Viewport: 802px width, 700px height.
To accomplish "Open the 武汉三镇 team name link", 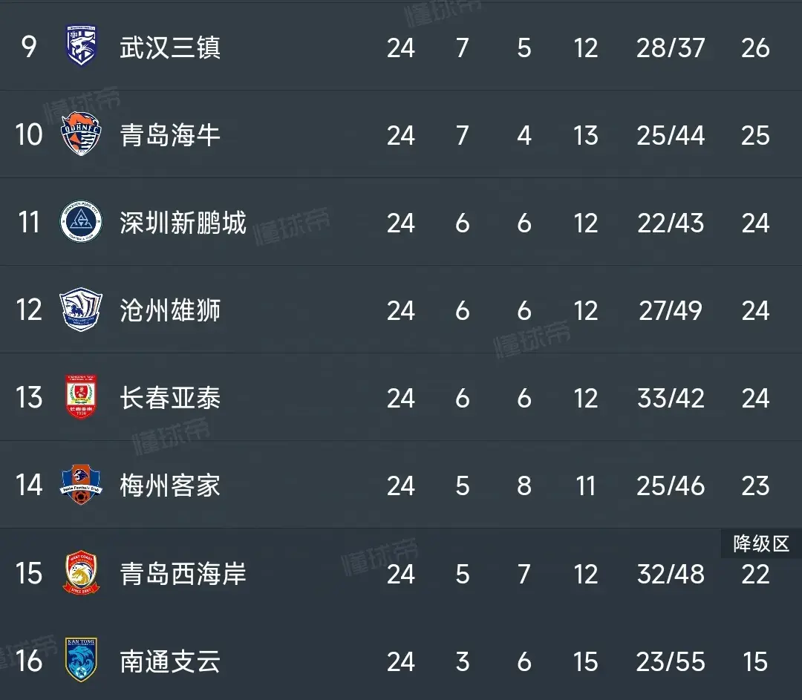I will tap(170, 48).
